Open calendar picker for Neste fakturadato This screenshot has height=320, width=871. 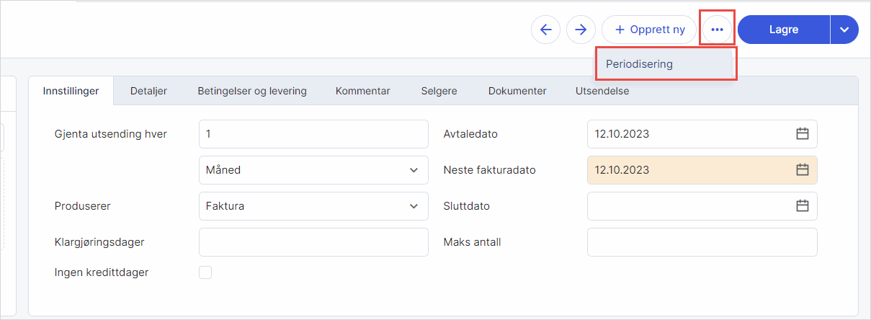coord(803,170)
